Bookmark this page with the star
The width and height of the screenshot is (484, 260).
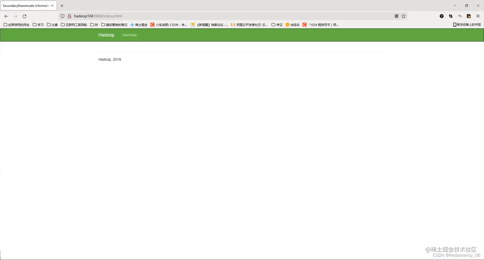click(404, 16)
